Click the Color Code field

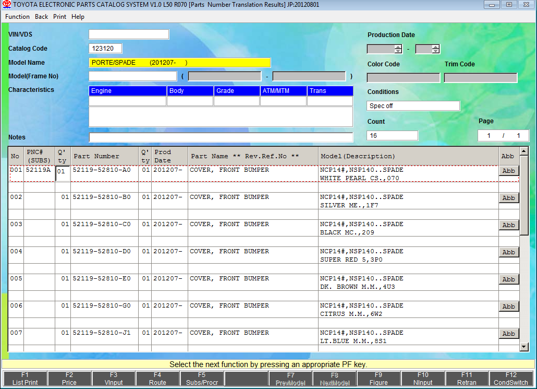404,78
